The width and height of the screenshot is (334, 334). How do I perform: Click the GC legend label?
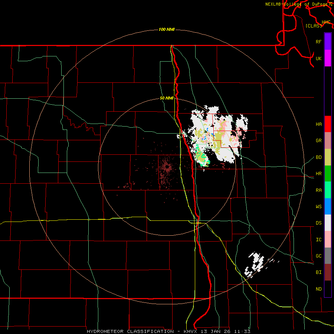pos(319,256)
